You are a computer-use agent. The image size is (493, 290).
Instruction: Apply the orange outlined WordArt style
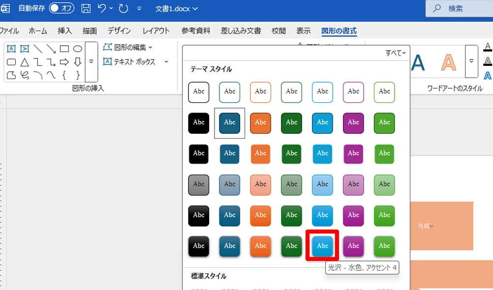(449, 62)
